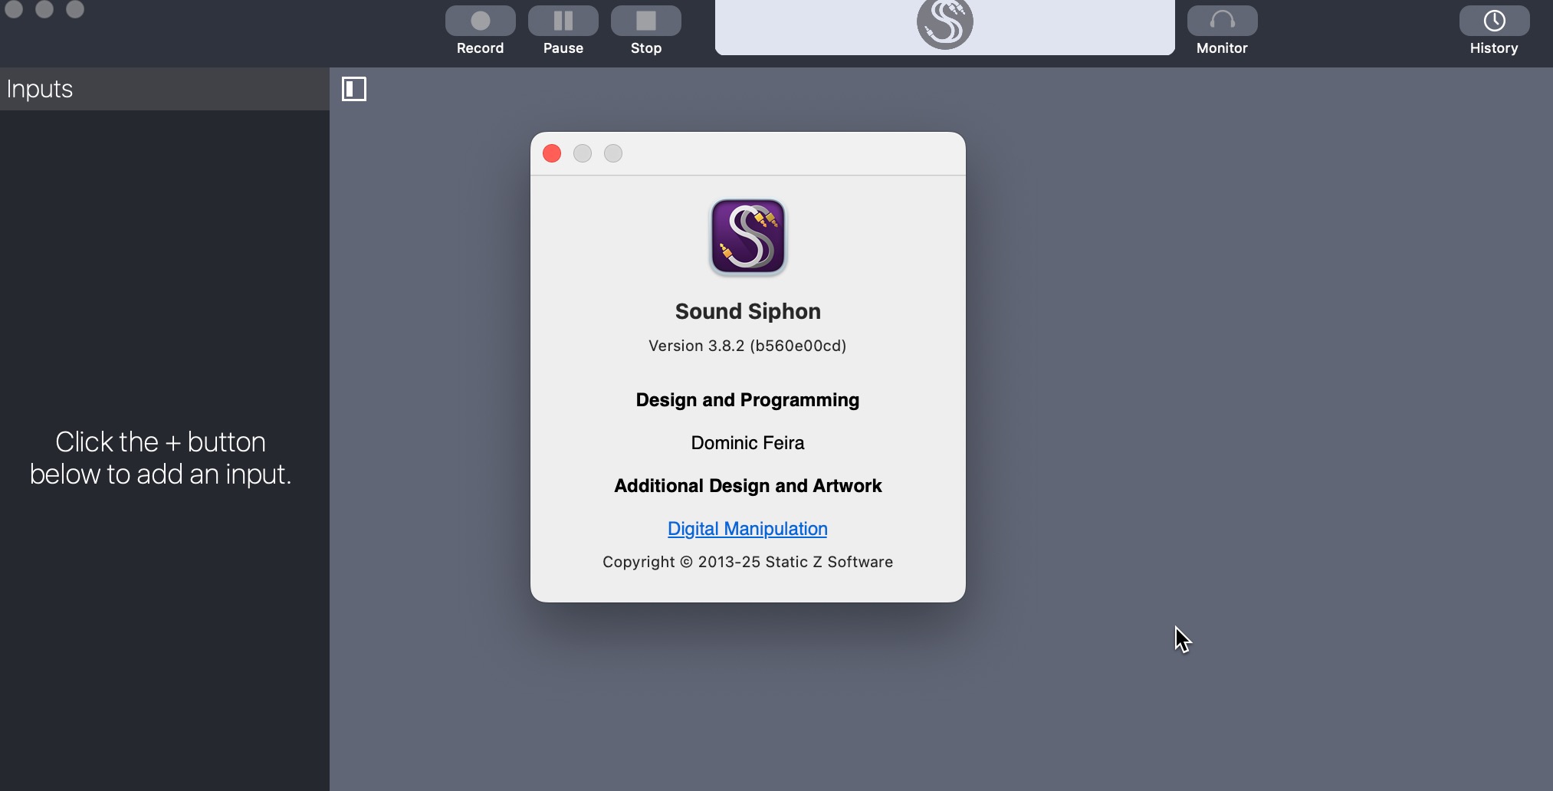This screenshot has width=1553, height=791.
Task: Start recording with the Record button
Action: 480,21
